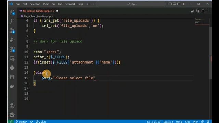Go back with the left arrow
The width and height of the screenshot is (219, 123).
[x=88, y=4]
